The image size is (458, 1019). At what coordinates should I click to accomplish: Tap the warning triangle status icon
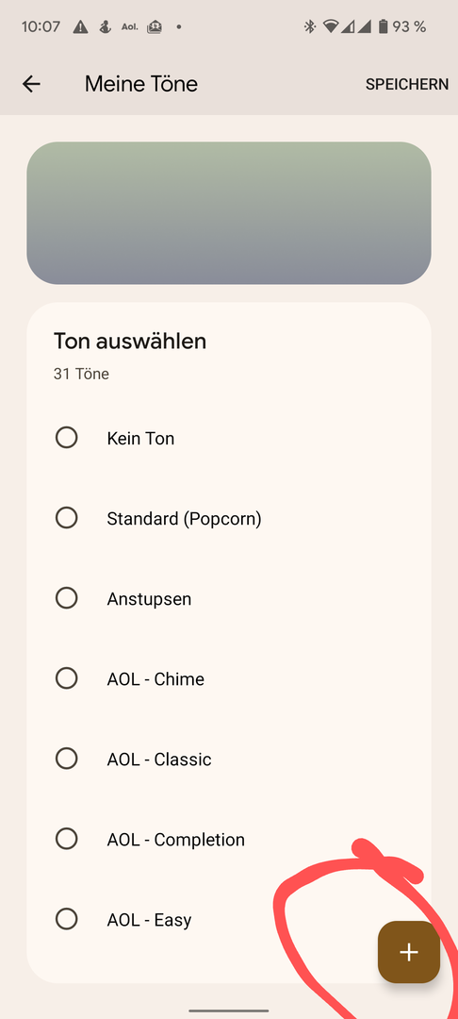click(x=80, y=26)
